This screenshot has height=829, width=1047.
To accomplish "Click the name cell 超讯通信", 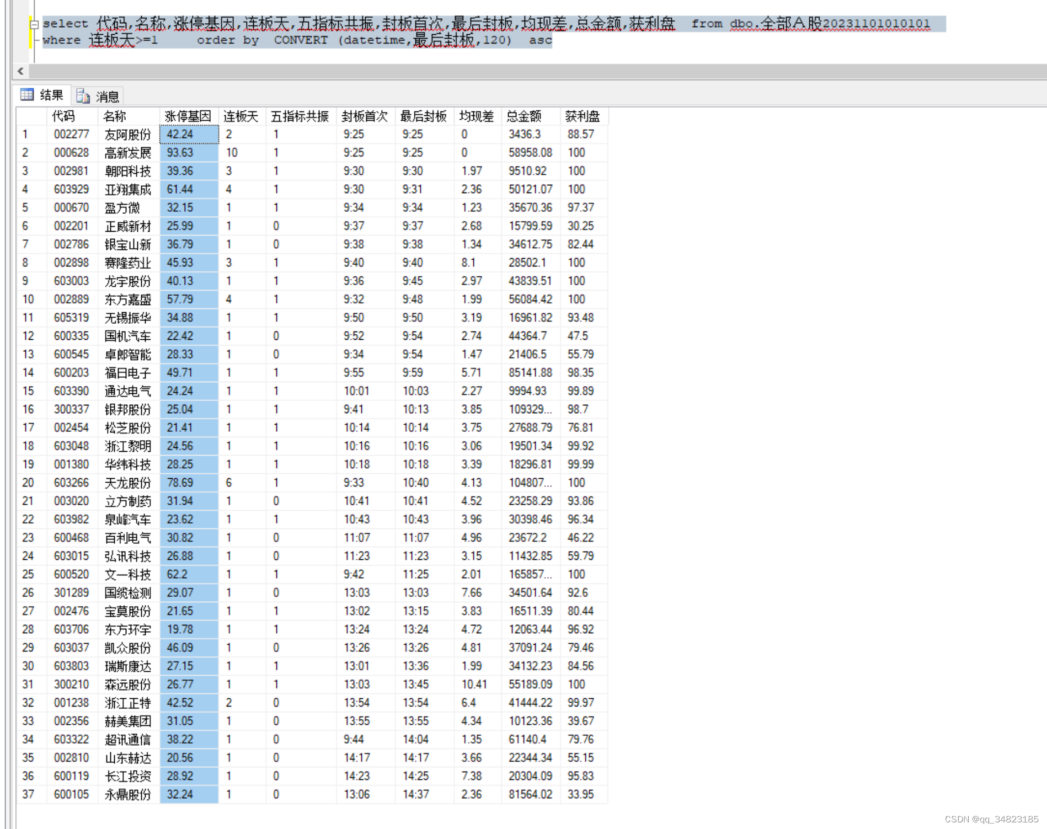I will point(129,740).
